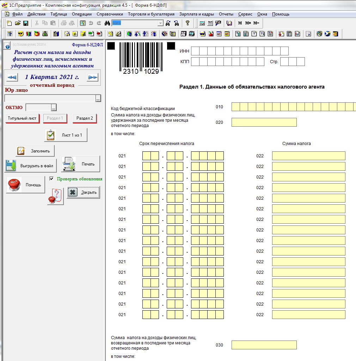Image resolution: width=356 pixels, height=361 pixels.
Task: Click the Раздел 1 heading on the form
Action: click(252, 87)
